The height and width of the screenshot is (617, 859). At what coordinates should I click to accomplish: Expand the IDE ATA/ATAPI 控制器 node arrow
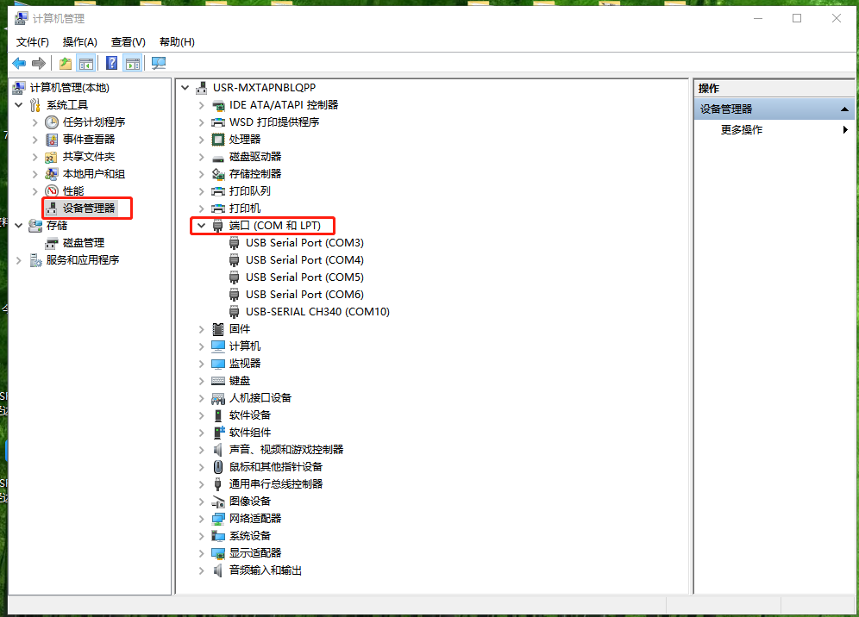coord(201,105)
